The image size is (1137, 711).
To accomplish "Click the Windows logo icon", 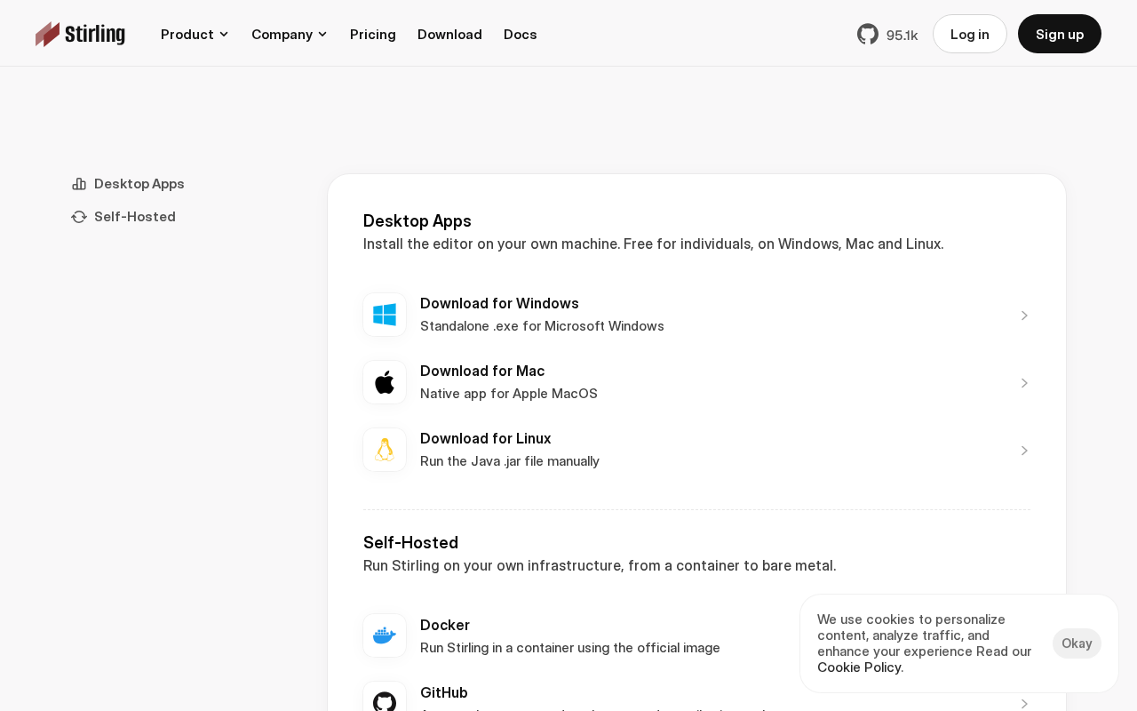I will pos(385,315).
